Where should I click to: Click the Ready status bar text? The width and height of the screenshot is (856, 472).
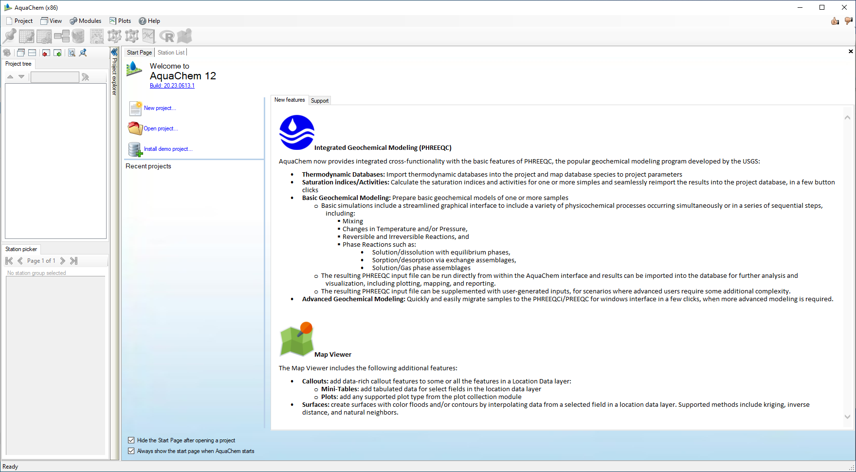pos(10,467)
